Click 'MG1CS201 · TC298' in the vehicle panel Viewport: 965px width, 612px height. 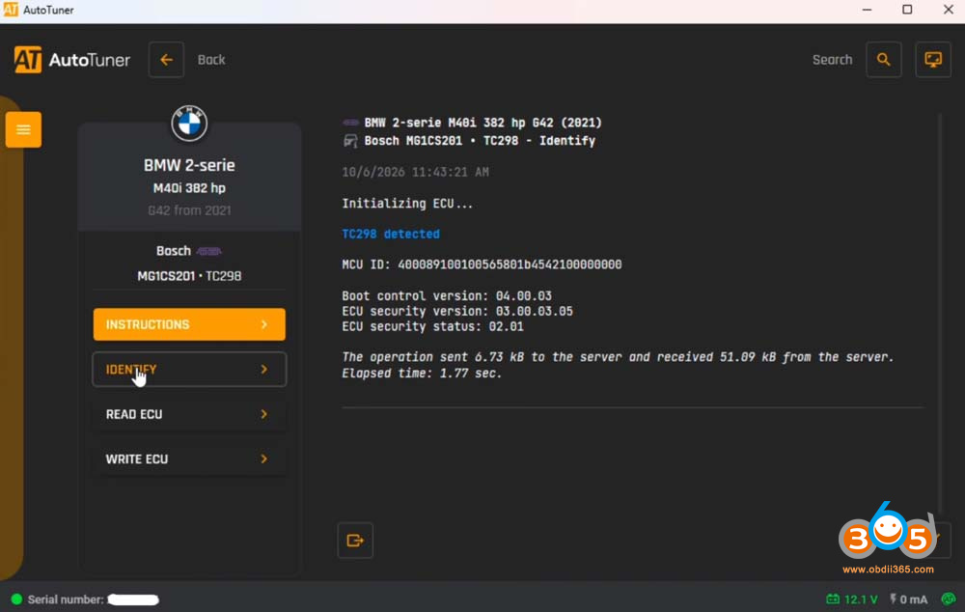point(189,276)
